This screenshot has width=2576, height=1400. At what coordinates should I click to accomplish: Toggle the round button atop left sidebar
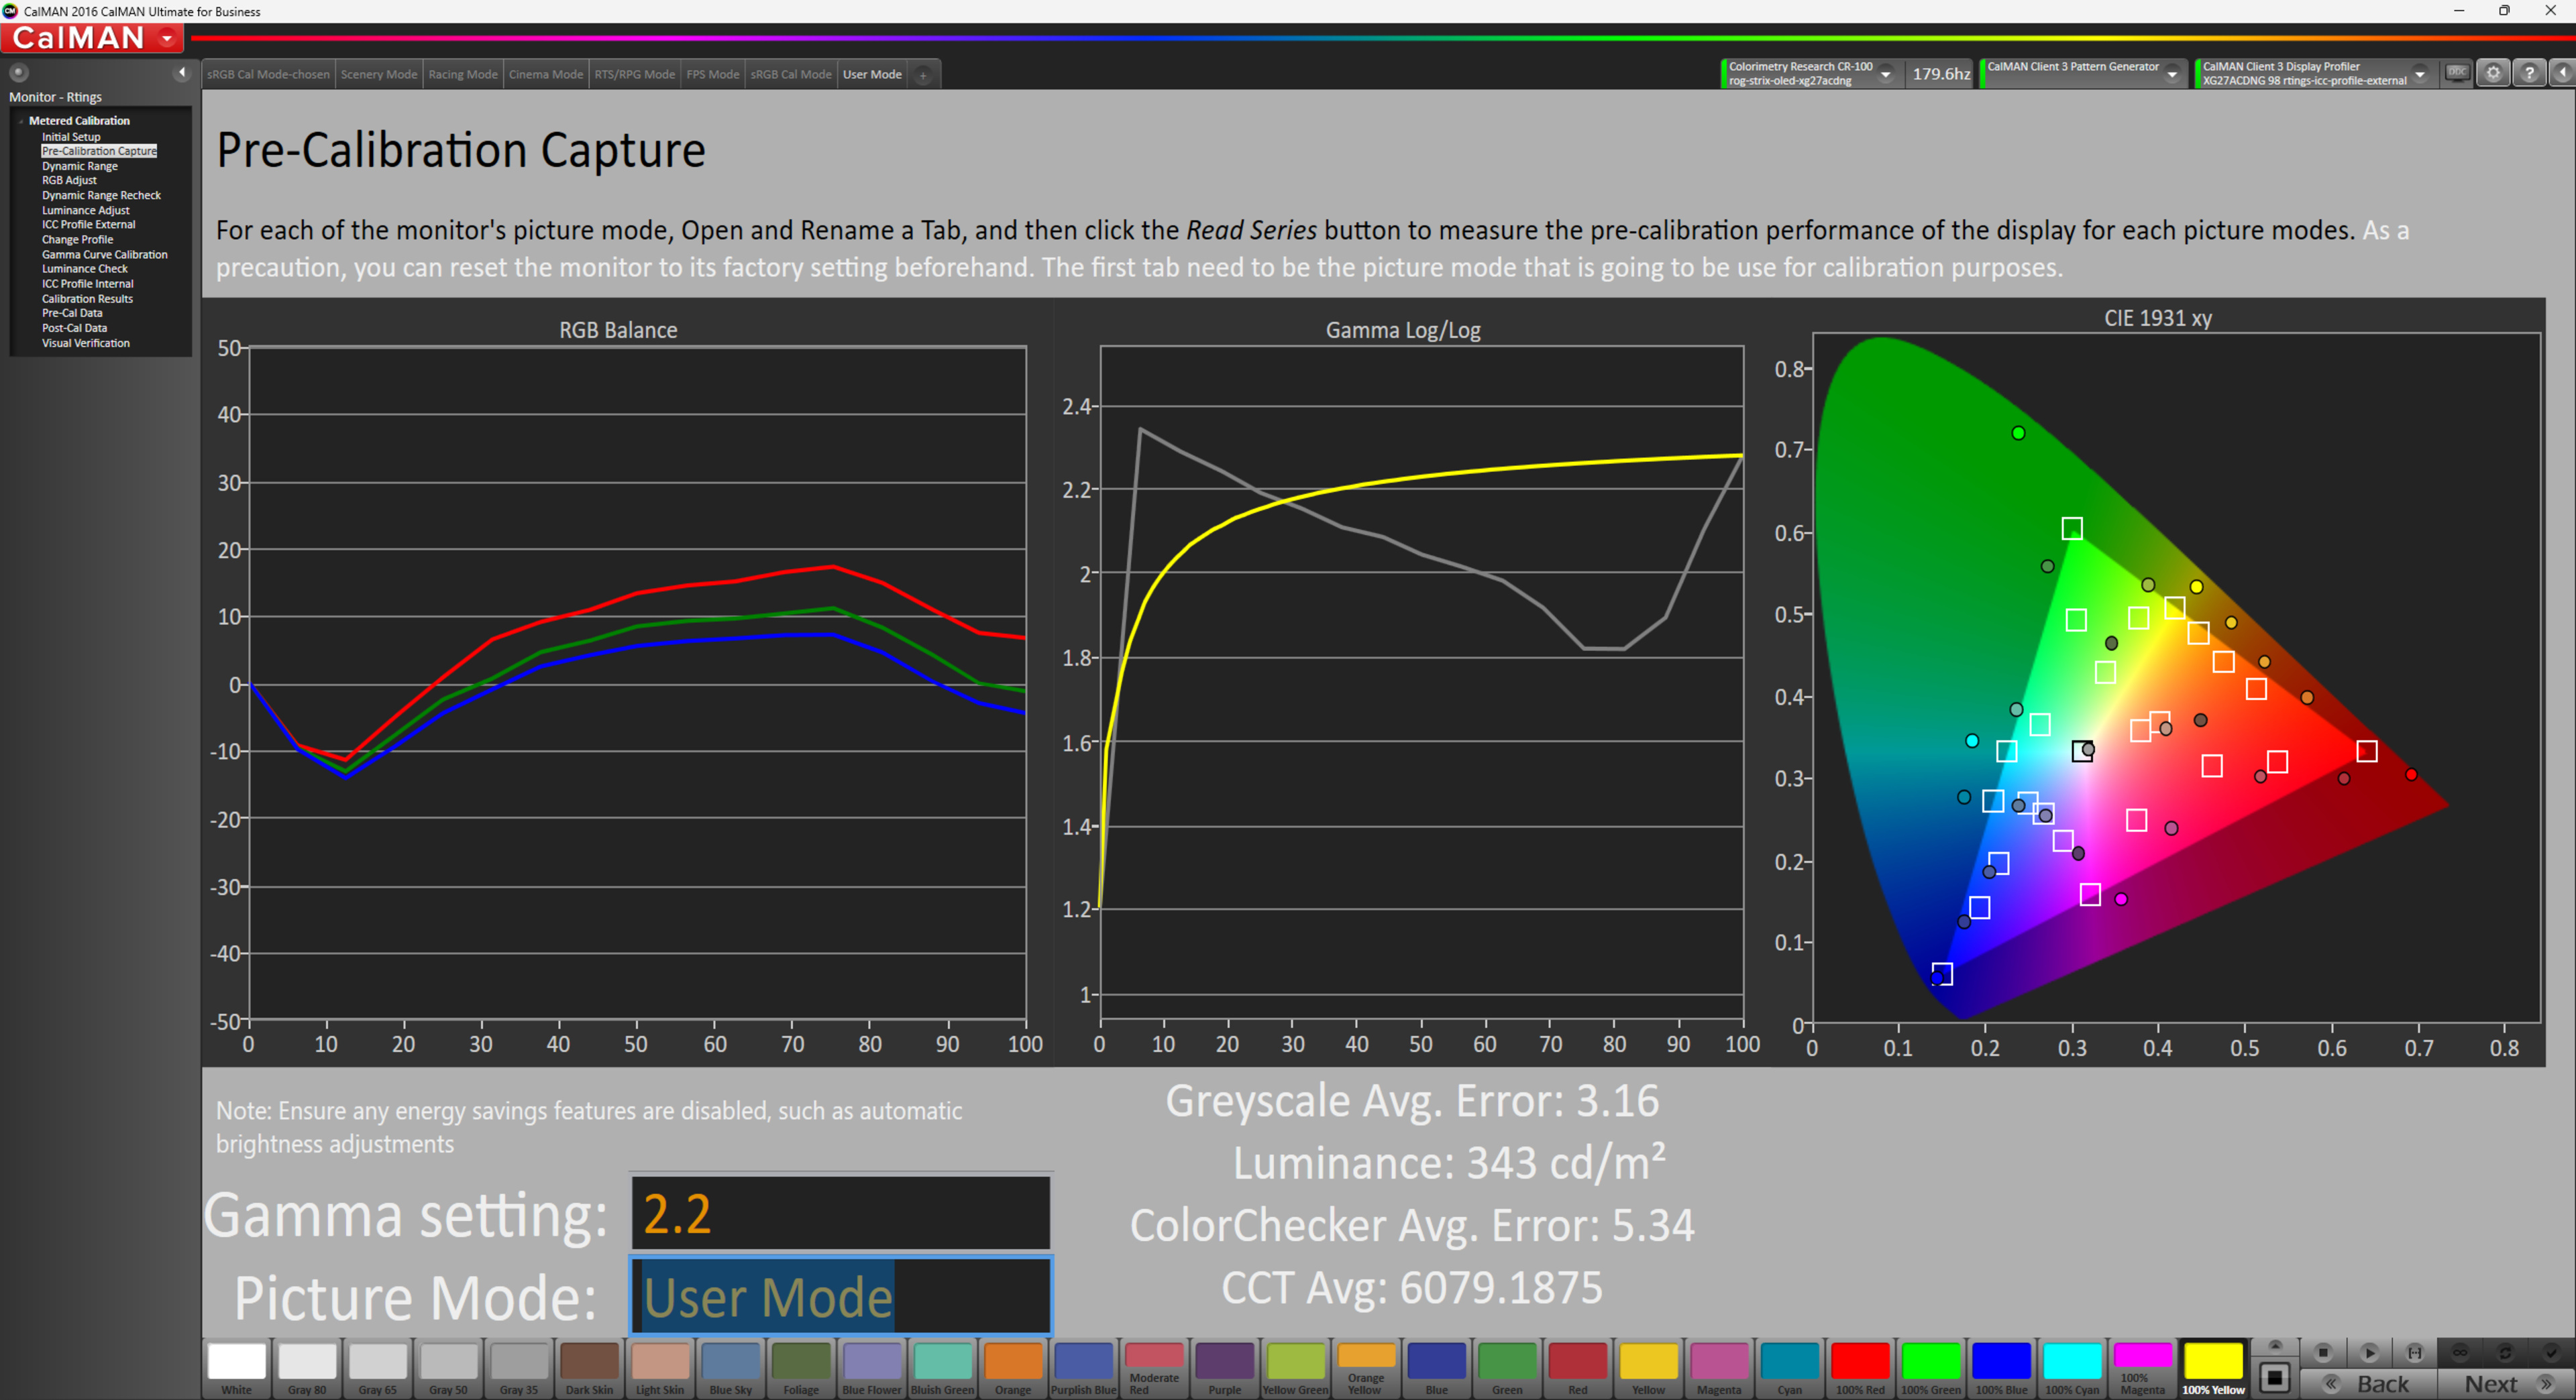[x=18, y=72]
